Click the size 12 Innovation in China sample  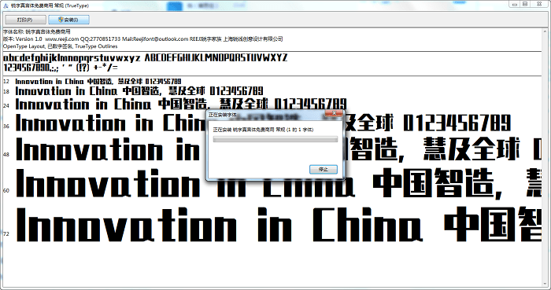98,82
